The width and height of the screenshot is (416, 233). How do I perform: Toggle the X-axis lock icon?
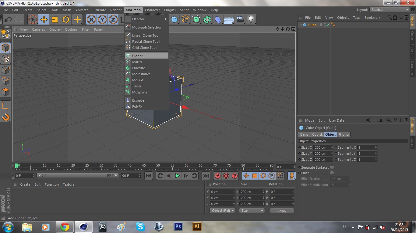point(91,20)
